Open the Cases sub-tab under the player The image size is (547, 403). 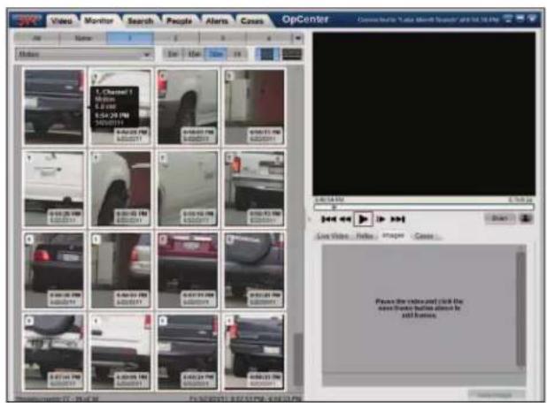point(424,236)
